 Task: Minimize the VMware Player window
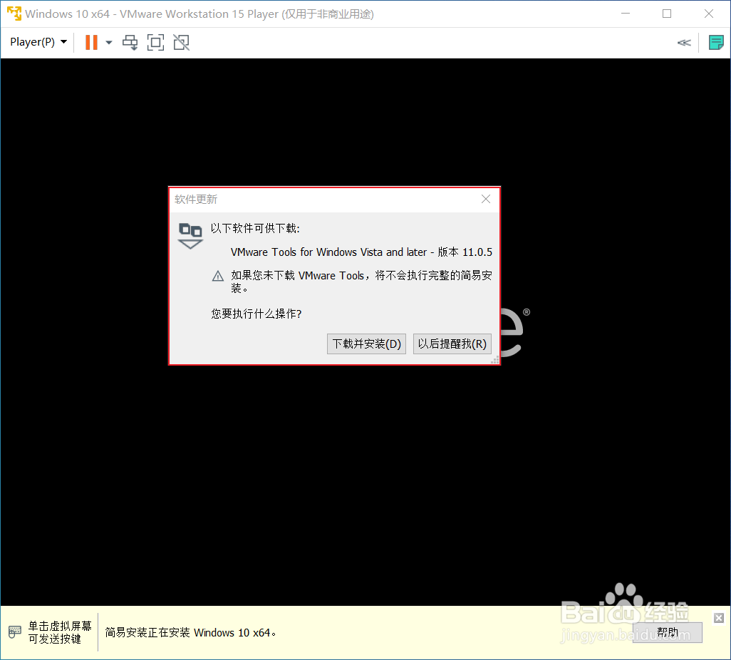pos(626,14)
